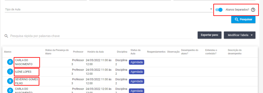
Task: Click the Pesquisar search button
Action: click(243, 20)
